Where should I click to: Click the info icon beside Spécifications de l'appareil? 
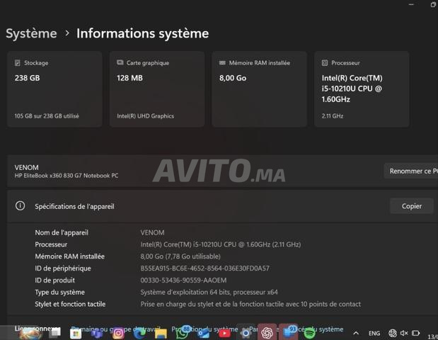(20, 206)
